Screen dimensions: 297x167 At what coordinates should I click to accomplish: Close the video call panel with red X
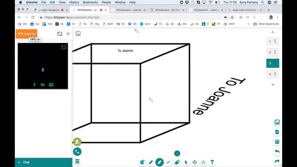[68, 34]
